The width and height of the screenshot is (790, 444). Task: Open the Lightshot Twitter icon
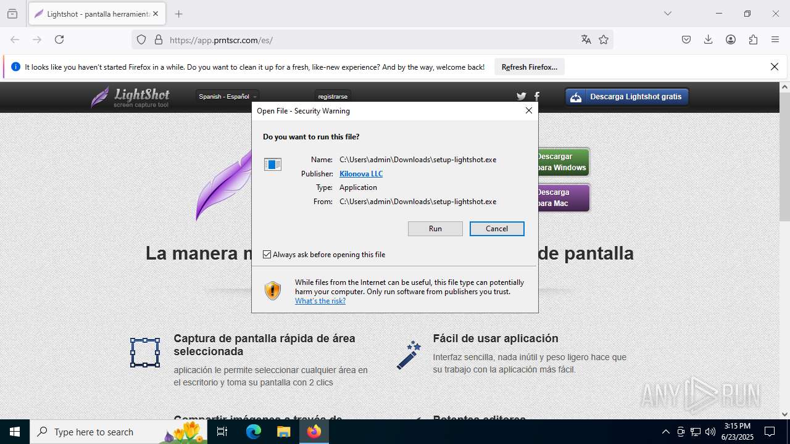pos(521,96)
